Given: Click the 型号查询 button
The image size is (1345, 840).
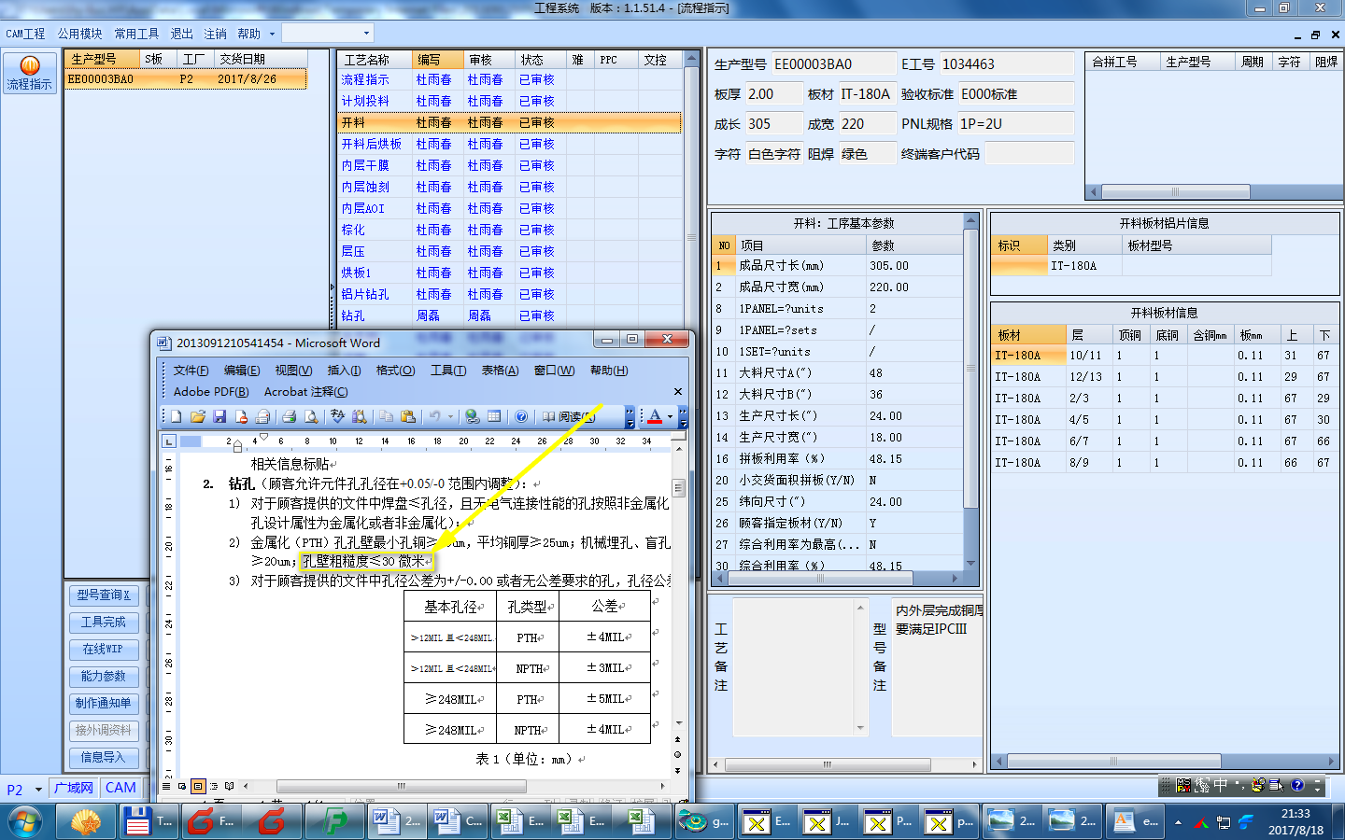Looking at the screenshot, I should [104, 595].
